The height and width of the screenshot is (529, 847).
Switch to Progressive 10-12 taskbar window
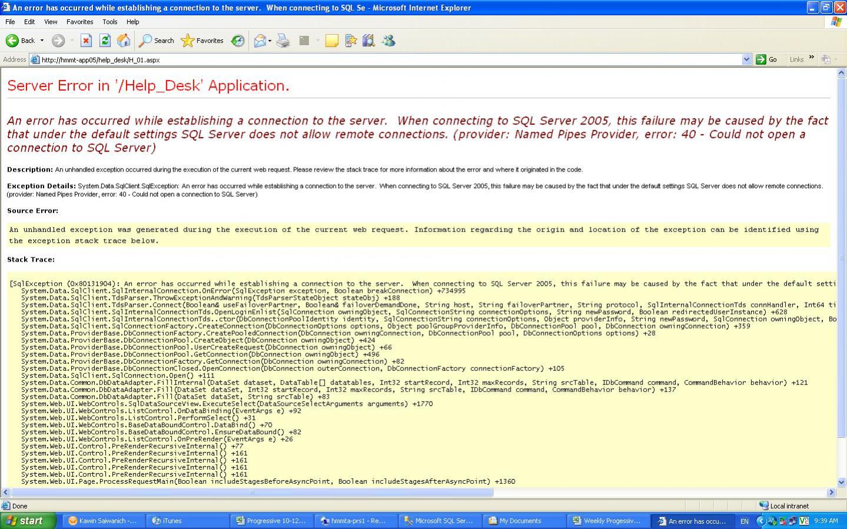coord(272,521)
